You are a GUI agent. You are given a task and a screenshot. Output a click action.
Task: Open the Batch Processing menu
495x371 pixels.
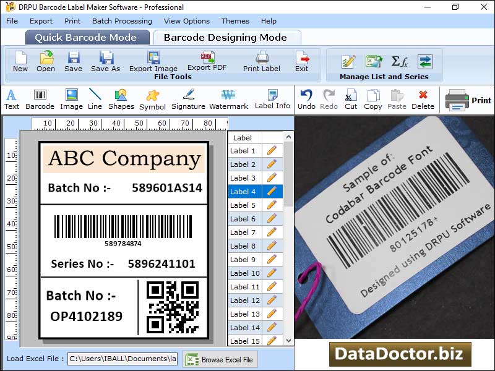(x=122, y=20)
